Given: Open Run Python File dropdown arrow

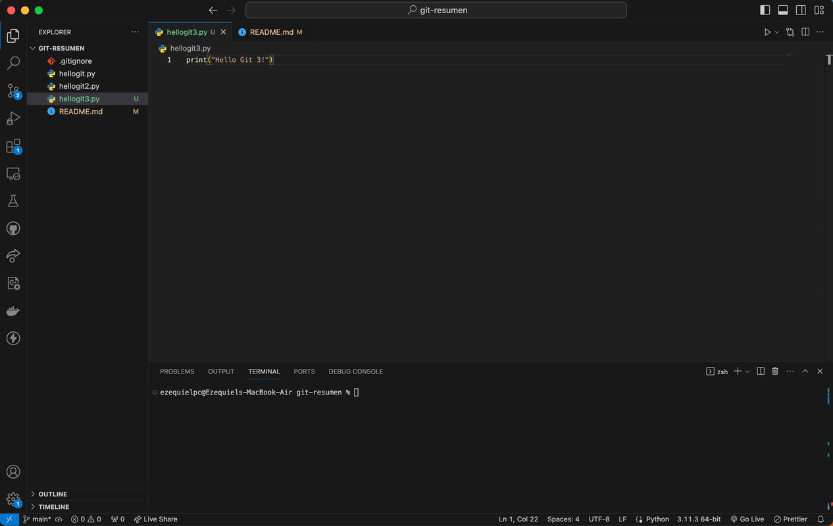Looking at the screenshot, I should 777,32.
